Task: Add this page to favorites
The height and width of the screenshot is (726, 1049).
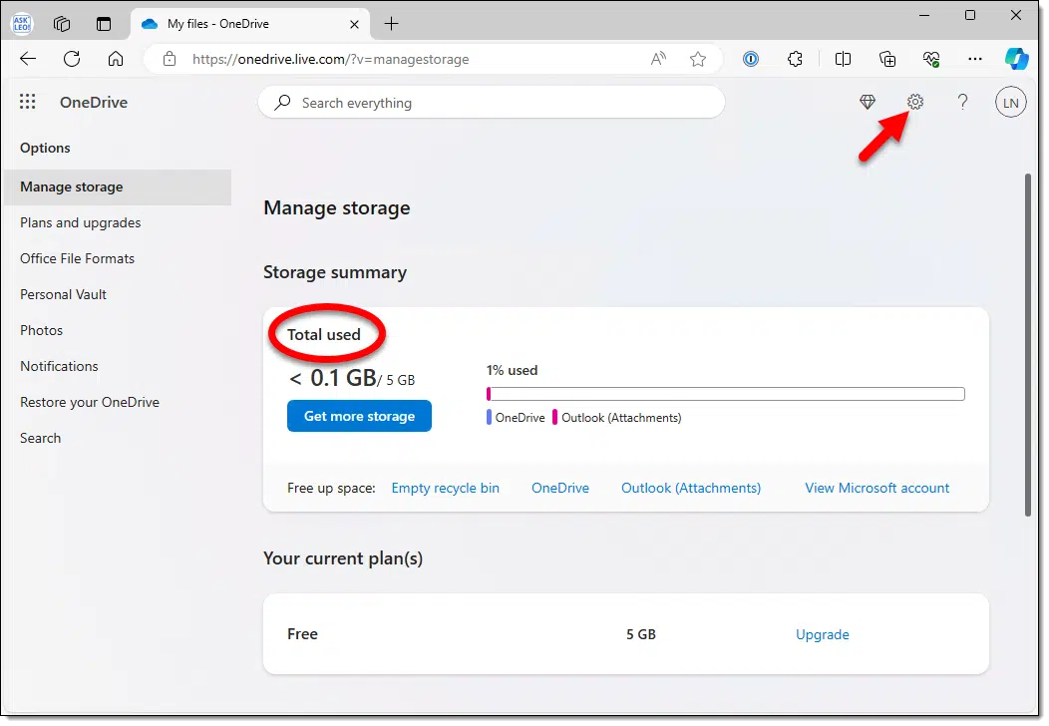Action: click(x=698, y=59)
